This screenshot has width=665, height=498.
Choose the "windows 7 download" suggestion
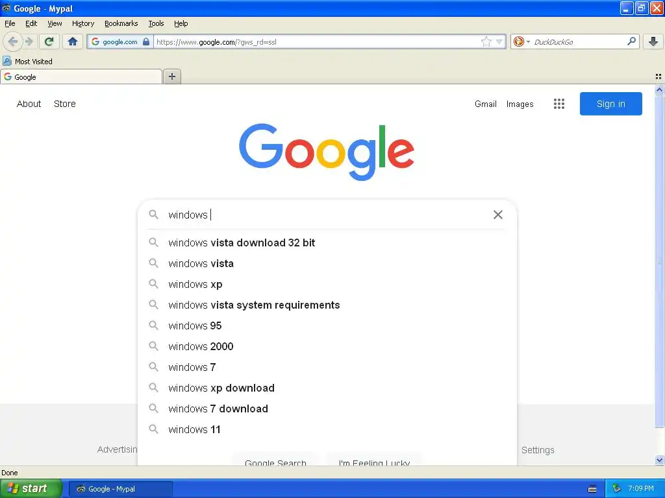(327, 409)
